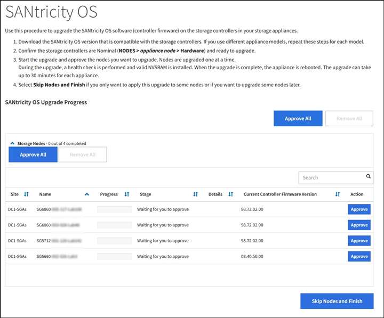Image resolution: width=384 pixels, height=318 pixels.
Task: Sort by Details column arrows
Action: pyautogui.click(x=231, y=194)
